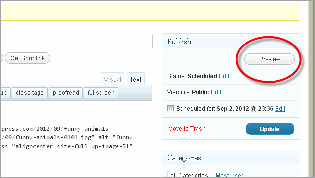The image size is (315, 178).
Task: Click inside the HTML text editor area
Action: tap(76, 139)
